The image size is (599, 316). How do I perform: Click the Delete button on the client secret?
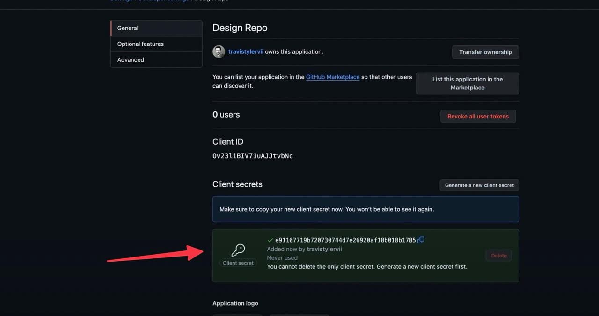[498, 255]
